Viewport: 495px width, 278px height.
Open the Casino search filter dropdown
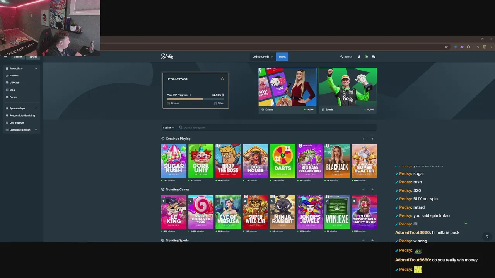pyautogui.click(x=169, y=127)
